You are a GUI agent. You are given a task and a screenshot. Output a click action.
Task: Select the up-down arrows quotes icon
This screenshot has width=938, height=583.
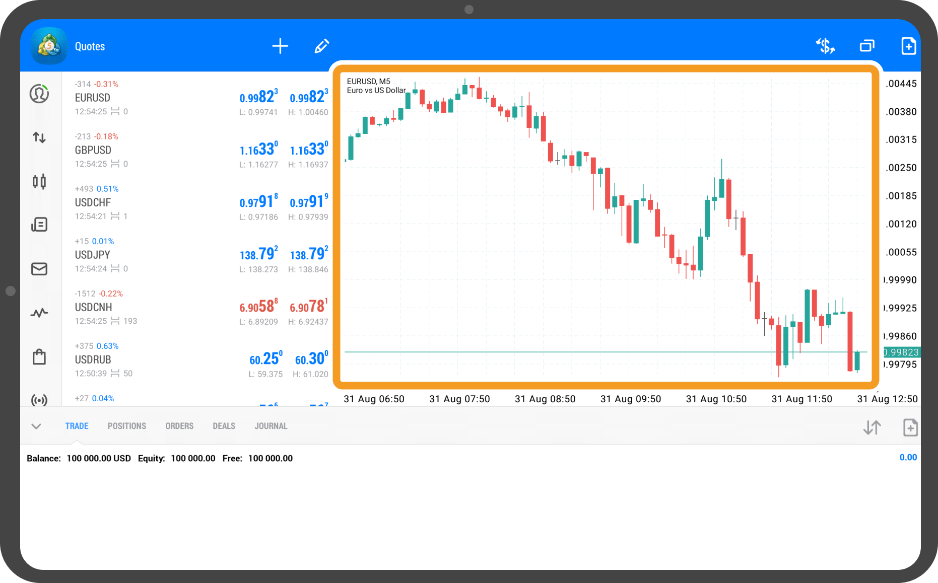click(39, 137)
